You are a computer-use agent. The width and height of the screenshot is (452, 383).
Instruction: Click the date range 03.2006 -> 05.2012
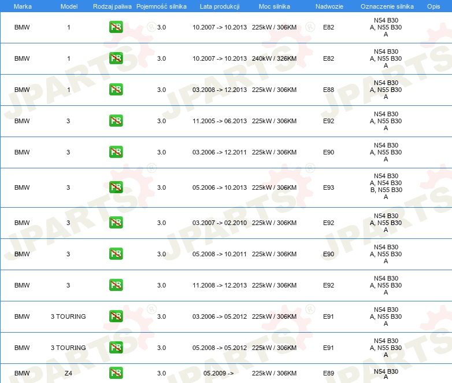pyautogui.click(x=220, y=316)
